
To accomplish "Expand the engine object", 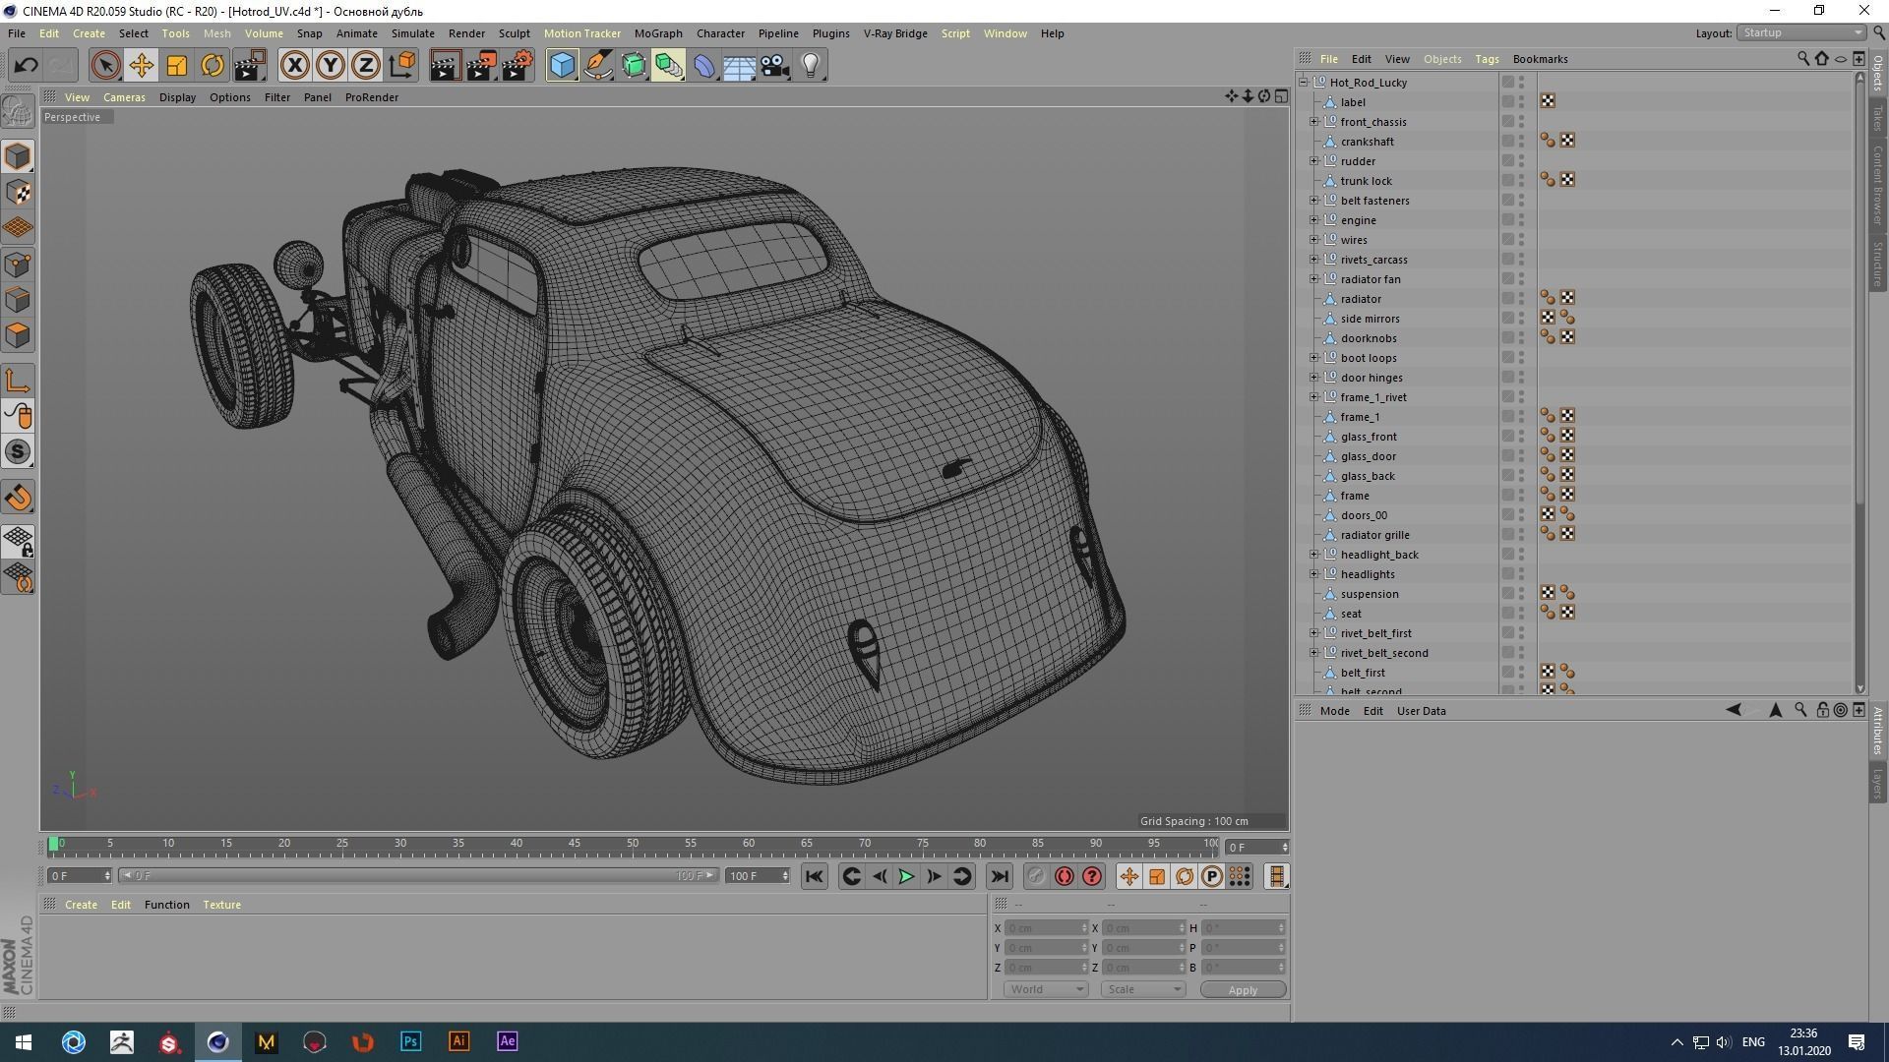I will 1313,220.
